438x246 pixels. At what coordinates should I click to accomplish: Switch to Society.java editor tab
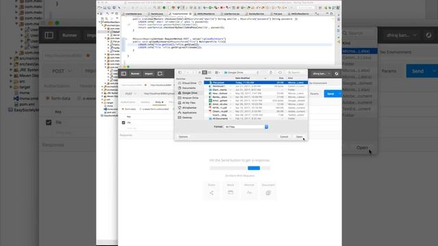[x=157, y=14]
